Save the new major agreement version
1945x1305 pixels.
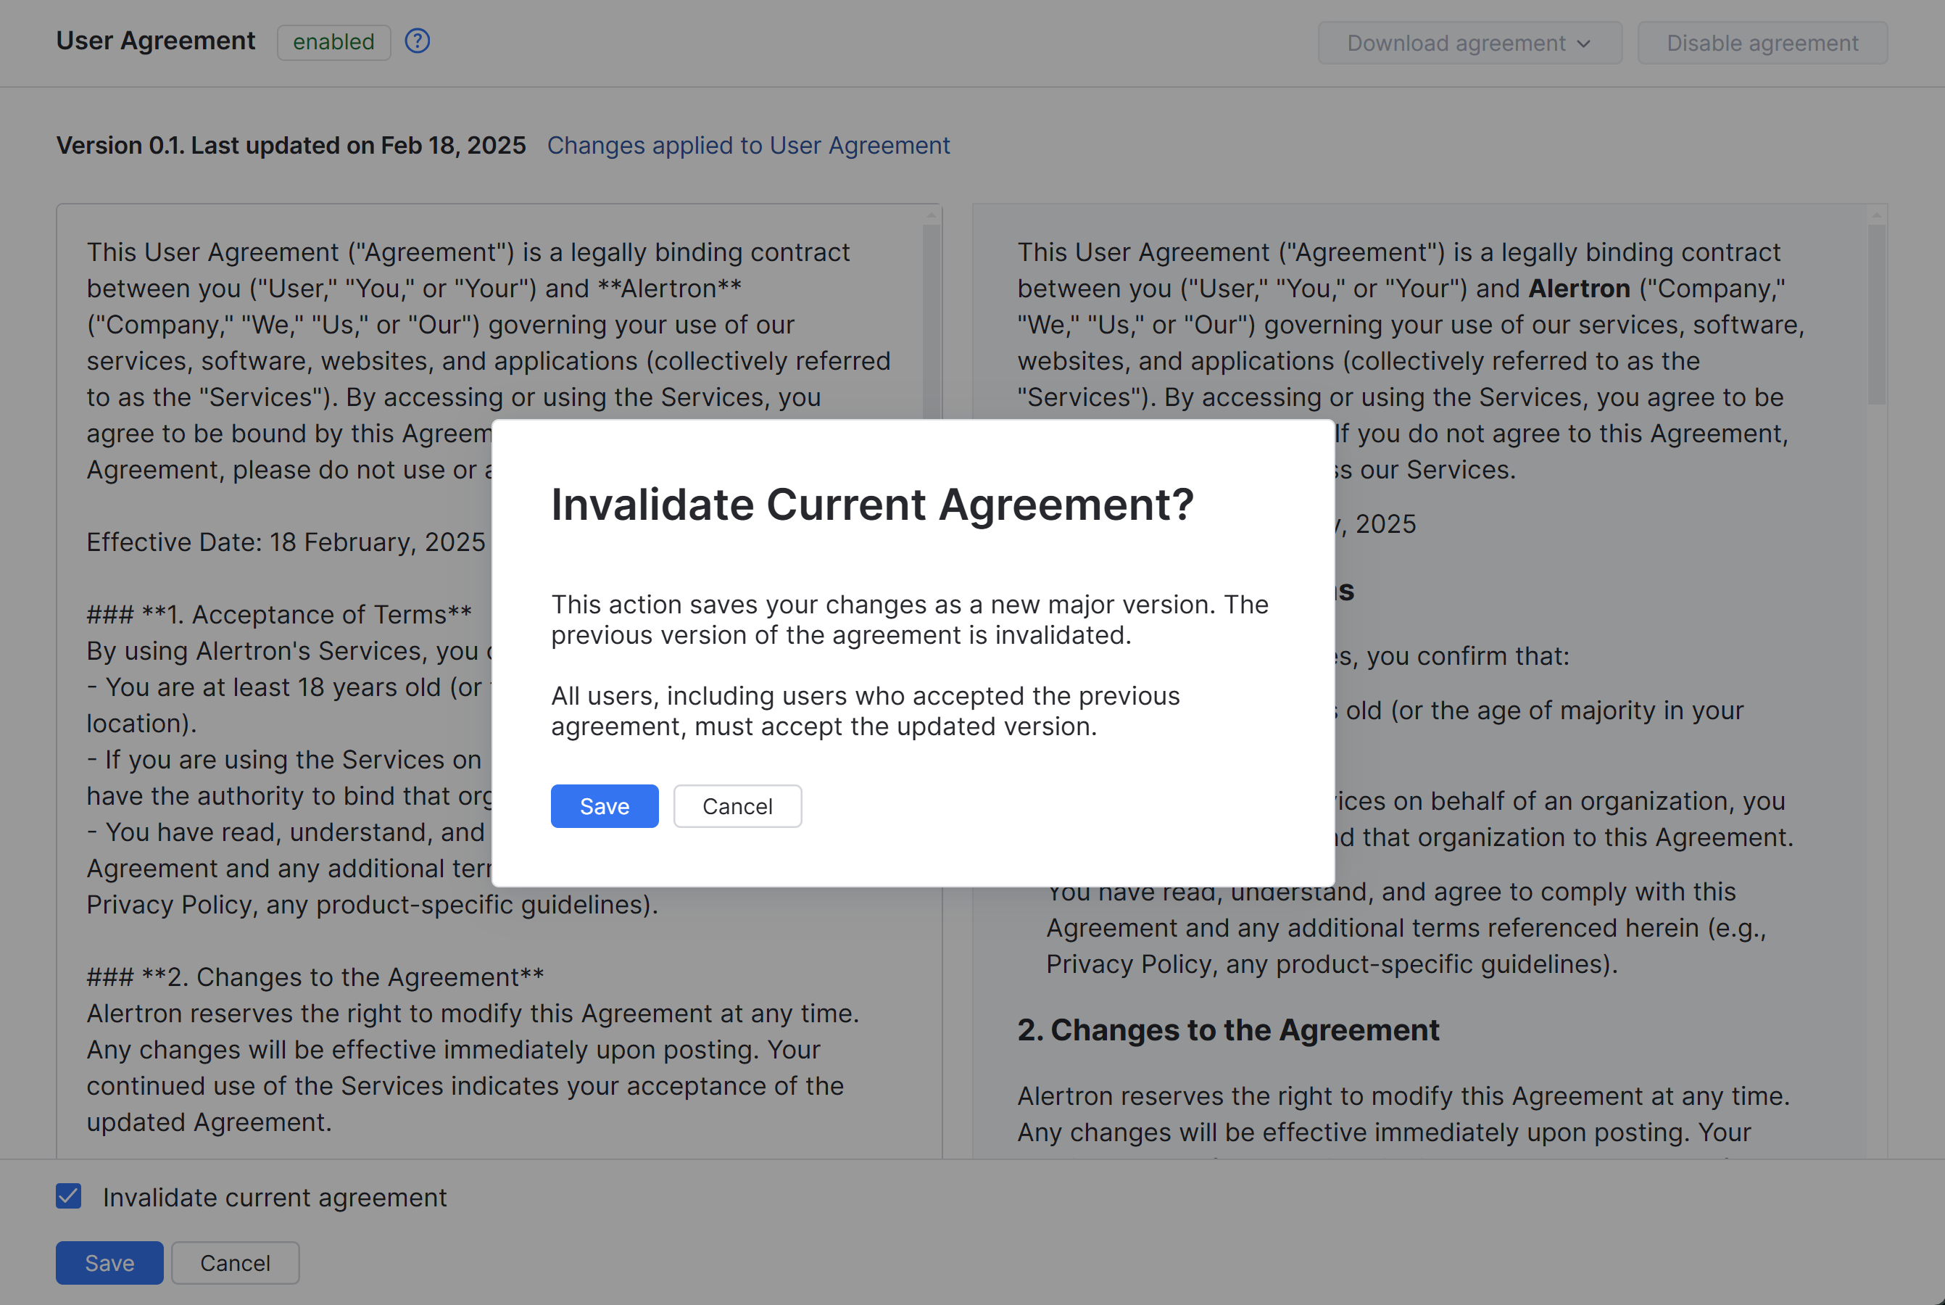point(604,805)
